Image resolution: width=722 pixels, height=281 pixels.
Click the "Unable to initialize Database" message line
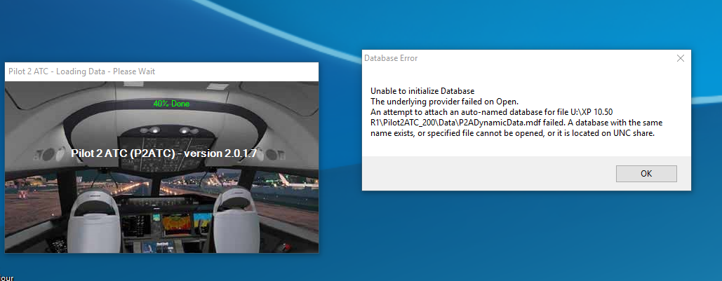tap(422, 91)
